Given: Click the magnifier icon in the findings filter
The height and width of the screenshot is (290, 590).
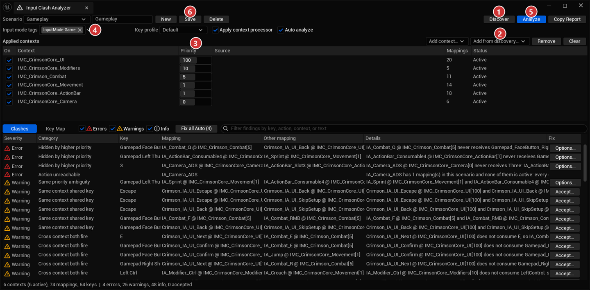Looking at the screenshot, I should (x=225, y=128).
